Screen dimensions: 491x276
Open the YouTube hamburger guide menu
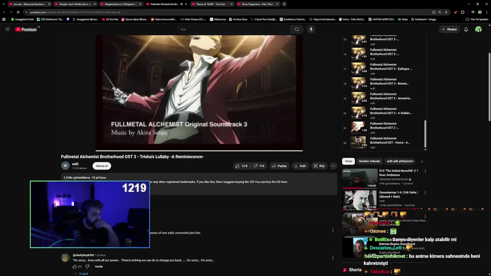pos(7,29)
